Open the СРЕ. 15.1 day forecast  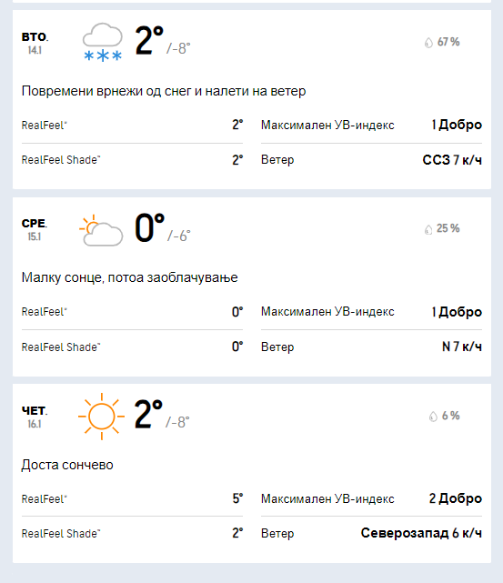coord(252,286)
